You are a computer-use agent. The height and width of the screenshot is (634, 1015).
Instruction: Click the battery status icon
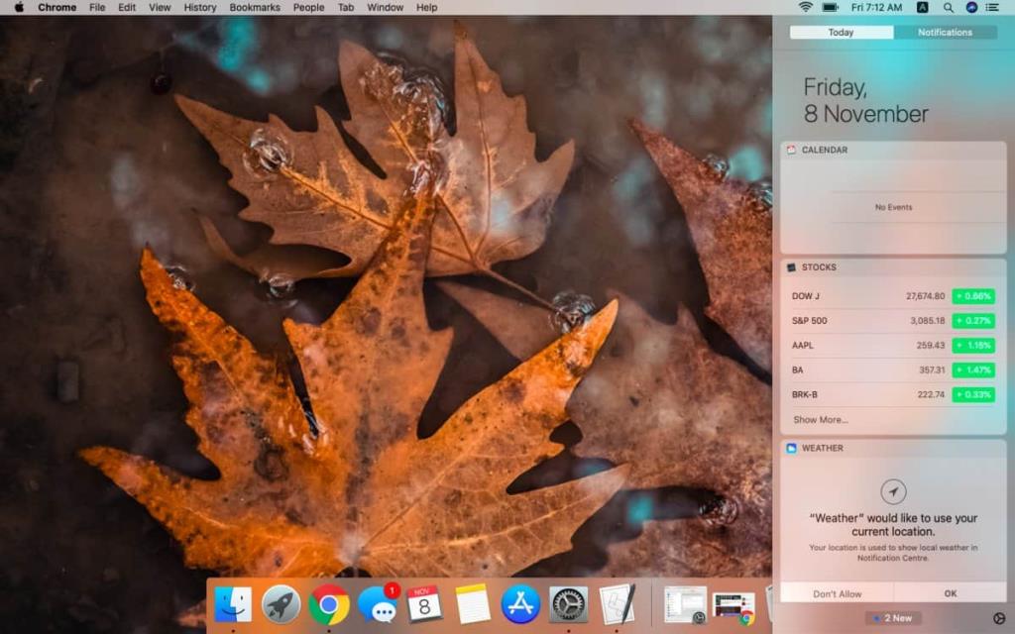click(830, 7)
